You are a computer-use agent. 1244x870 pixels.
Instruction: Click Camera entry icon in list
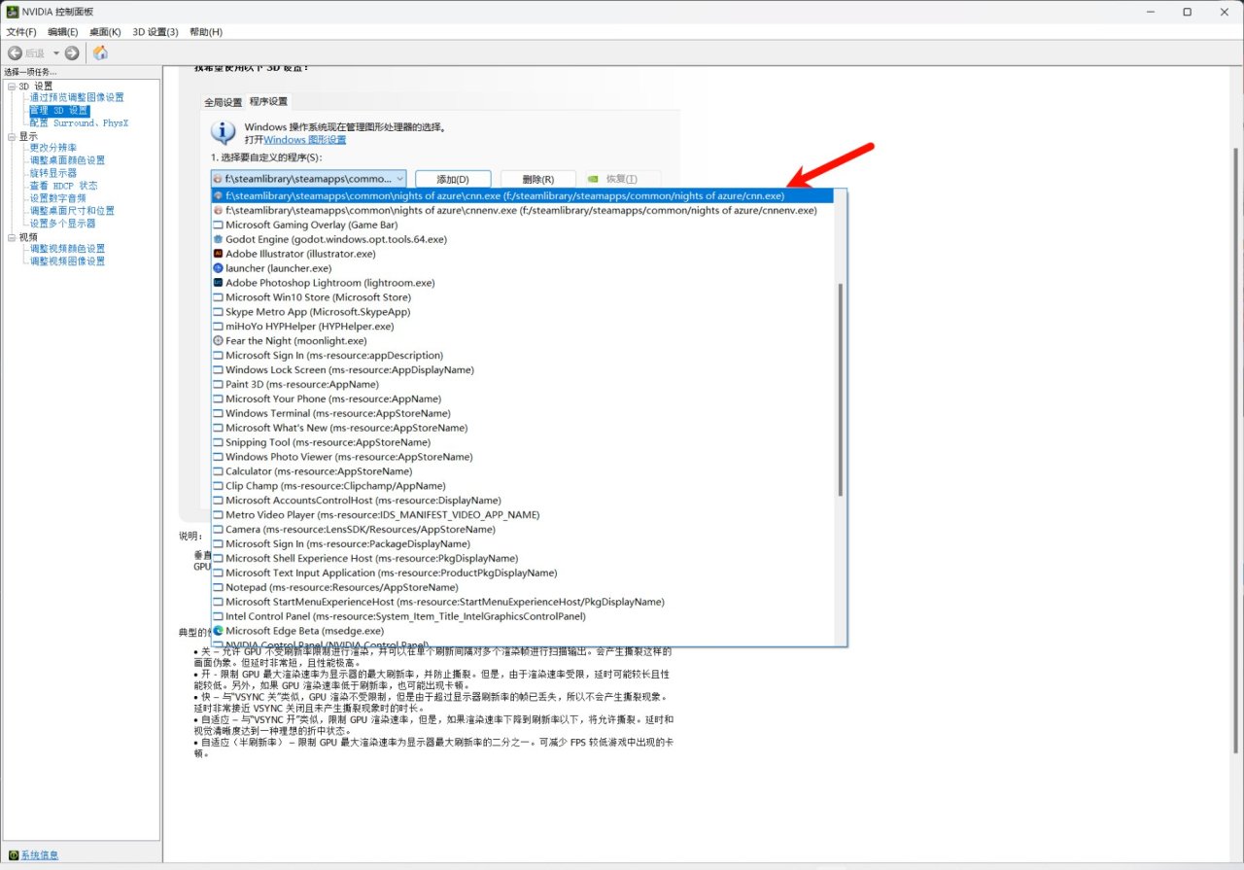coord(218,530)
